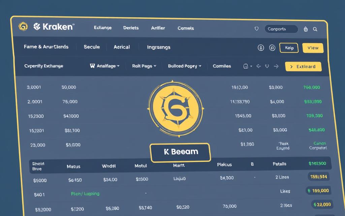Image resolution: width=345 pixels, height=216 pixels.
Task: Click the large gold coin emblem
Action: point(176,109)
